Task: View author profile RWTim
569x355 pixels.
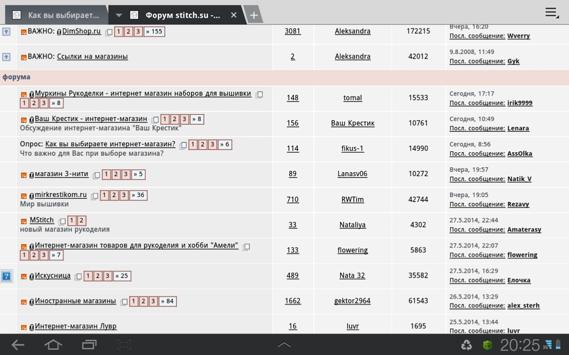Action: pos(353,200)
